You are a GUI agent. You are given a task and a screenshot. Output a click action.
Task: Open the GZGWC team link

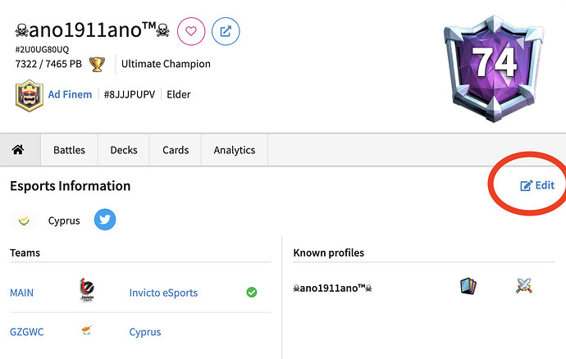(27, 332)
